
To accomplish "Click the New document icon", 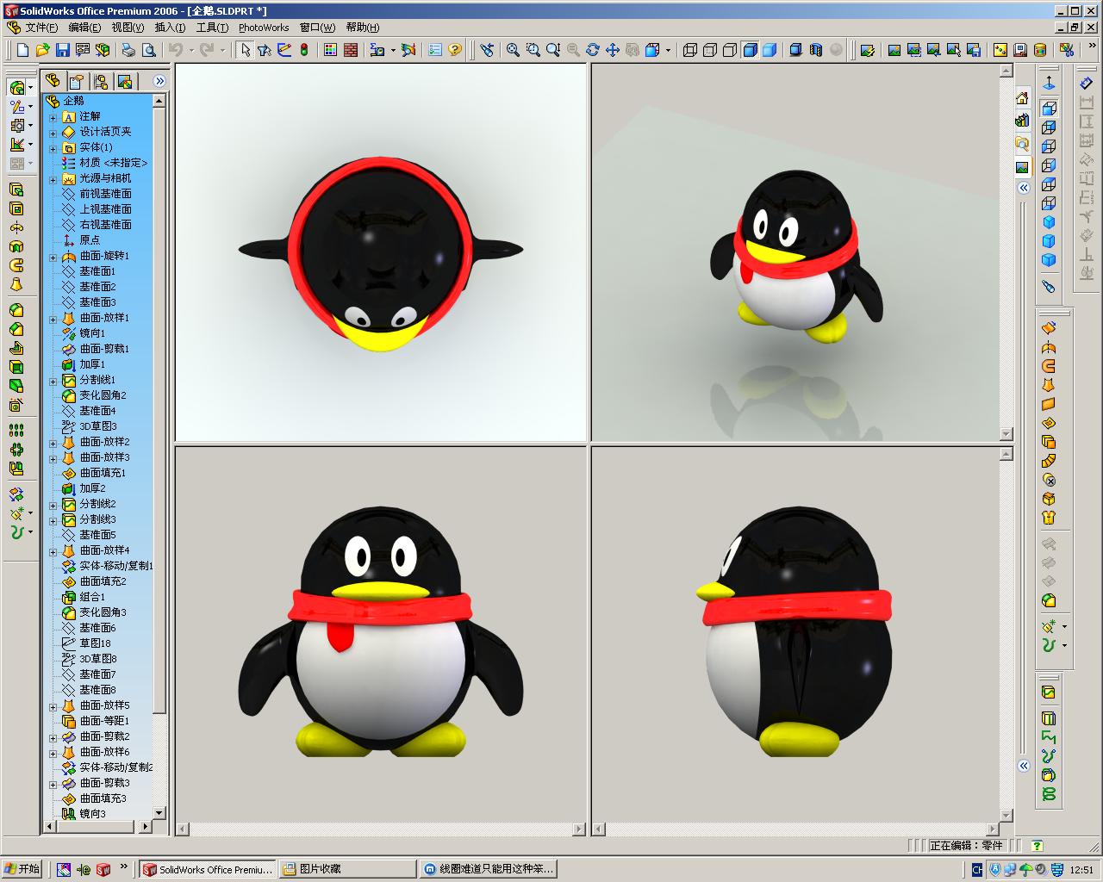I will click(x=23, y=50).
